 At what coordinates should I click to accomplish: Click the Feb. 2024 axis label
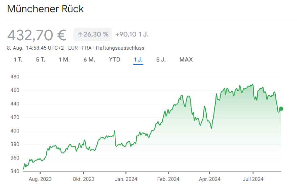point(168,179)
